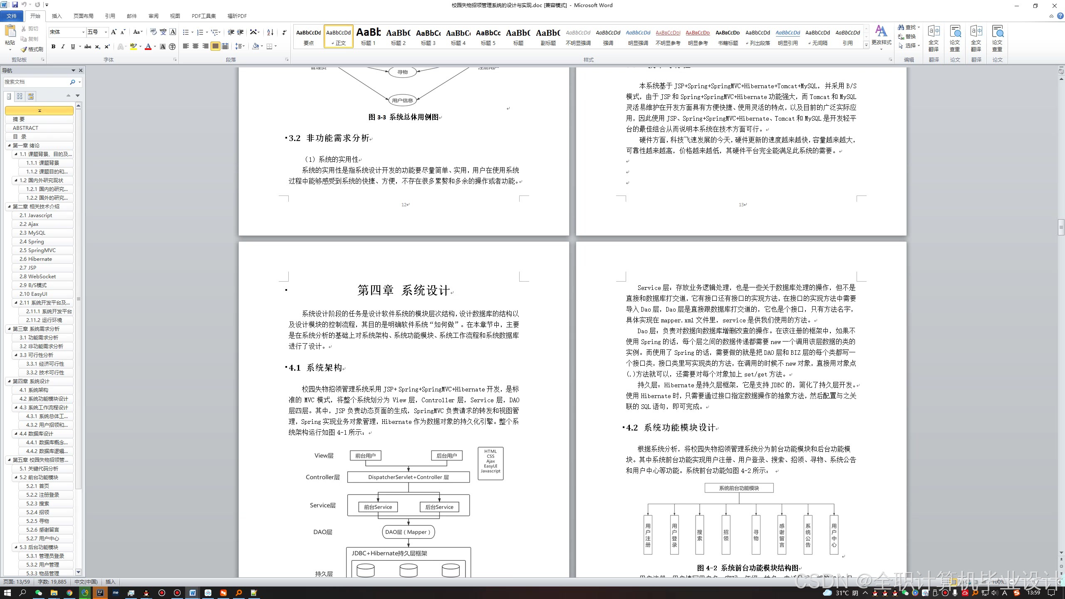Click the clear formatting eraser icon
The image size is (1065, 599).
pos(153,32)
